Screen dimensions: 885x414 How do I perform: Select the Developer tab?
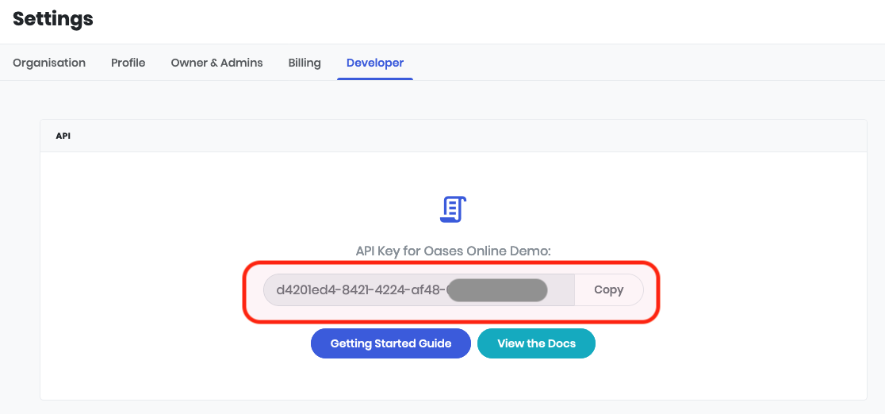375,63
